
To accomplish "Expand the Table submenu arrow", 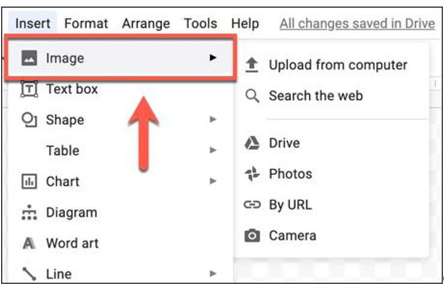I will pyautogui.click(x=212, y=151).
